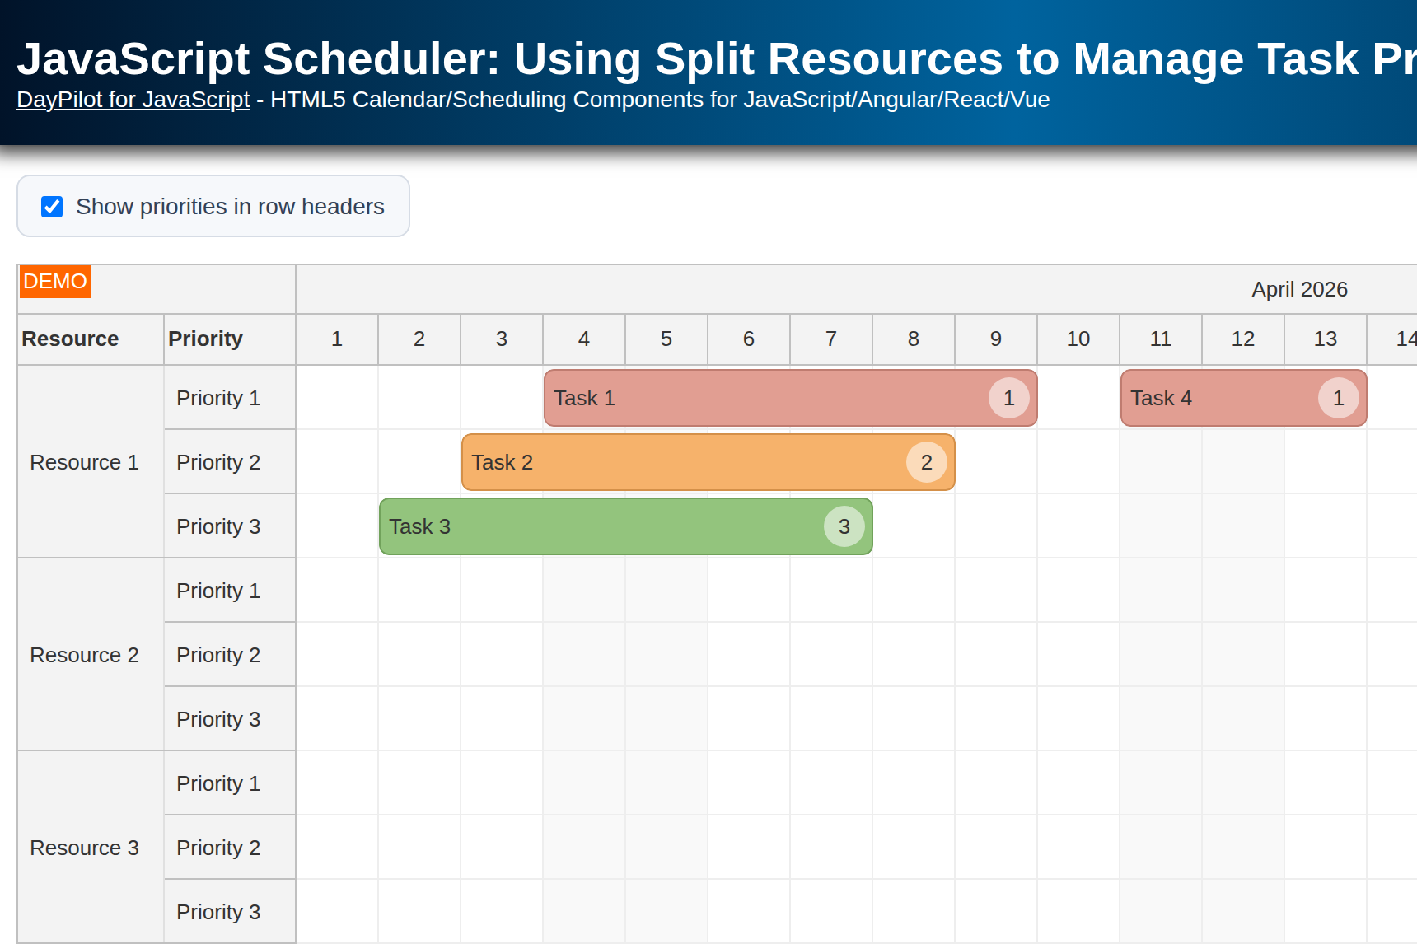
Task: Click the orange DEMO badge
Action: 54,282
